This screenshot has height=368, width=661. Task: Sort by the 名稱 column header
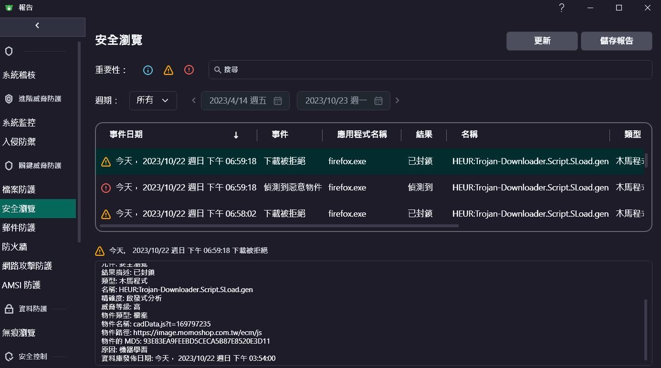click(x=470, y=135)
